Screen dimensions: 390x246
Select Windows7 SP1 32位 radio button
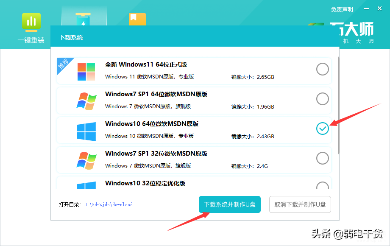[322, 158]
